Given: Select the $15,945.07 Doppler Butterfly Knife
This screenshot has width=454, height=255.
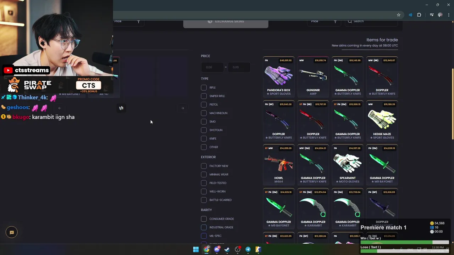Looking at the screenshot, I should pyautogui.click(x=382, y=77).
